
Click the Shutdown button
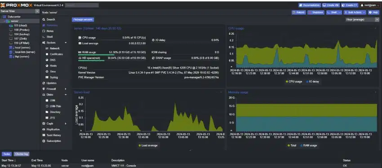point(316,13)
